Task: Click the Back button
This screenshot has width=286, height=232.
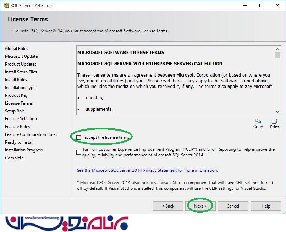Action: (168, 206)
